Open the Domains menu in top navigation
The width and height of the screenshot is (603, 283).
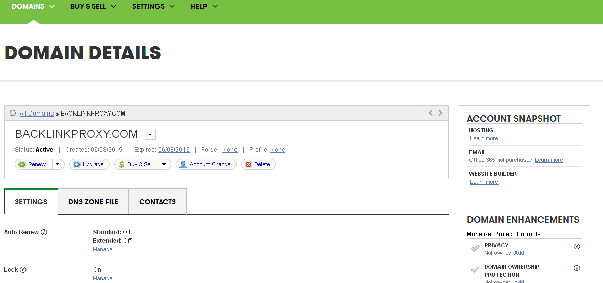pyautogui.click(x=33, y=6)
